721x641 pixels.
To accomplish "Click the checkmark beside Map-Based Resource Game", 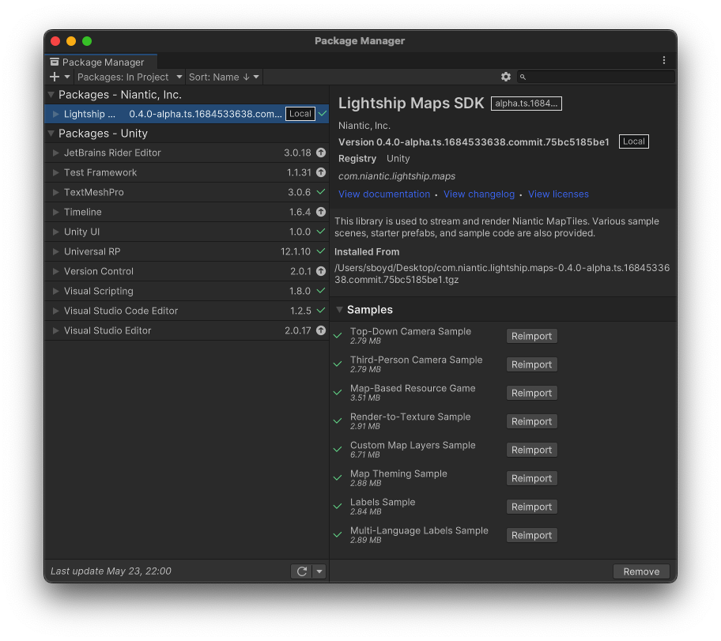I will click(x=338, y=393).
